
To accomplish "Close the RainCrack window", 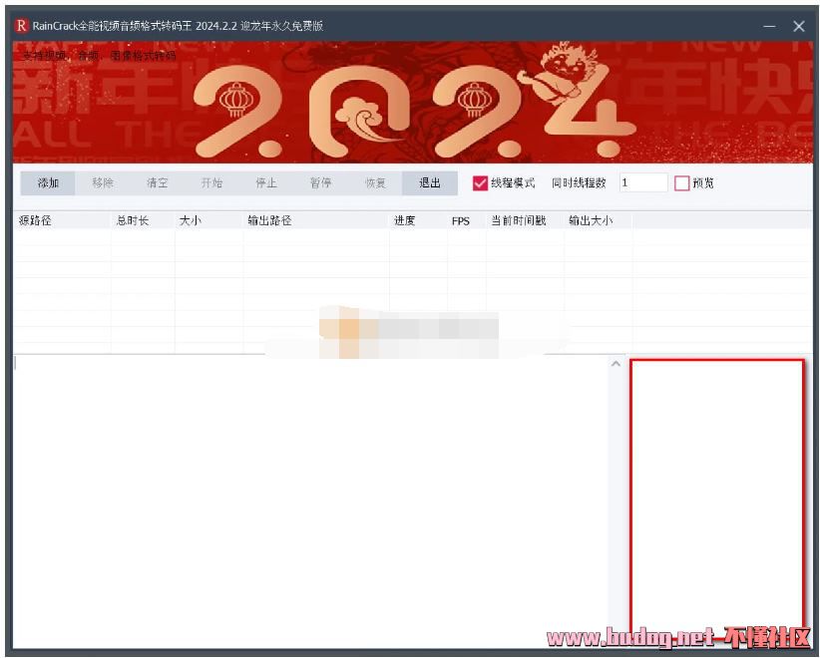I will coord(799,26).
